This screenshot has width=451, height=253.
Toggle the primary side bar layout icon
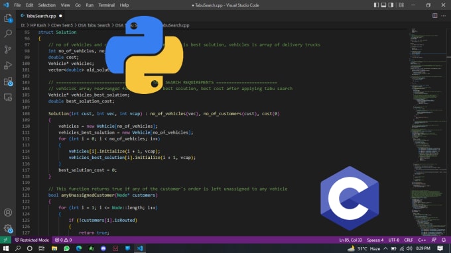376,5
